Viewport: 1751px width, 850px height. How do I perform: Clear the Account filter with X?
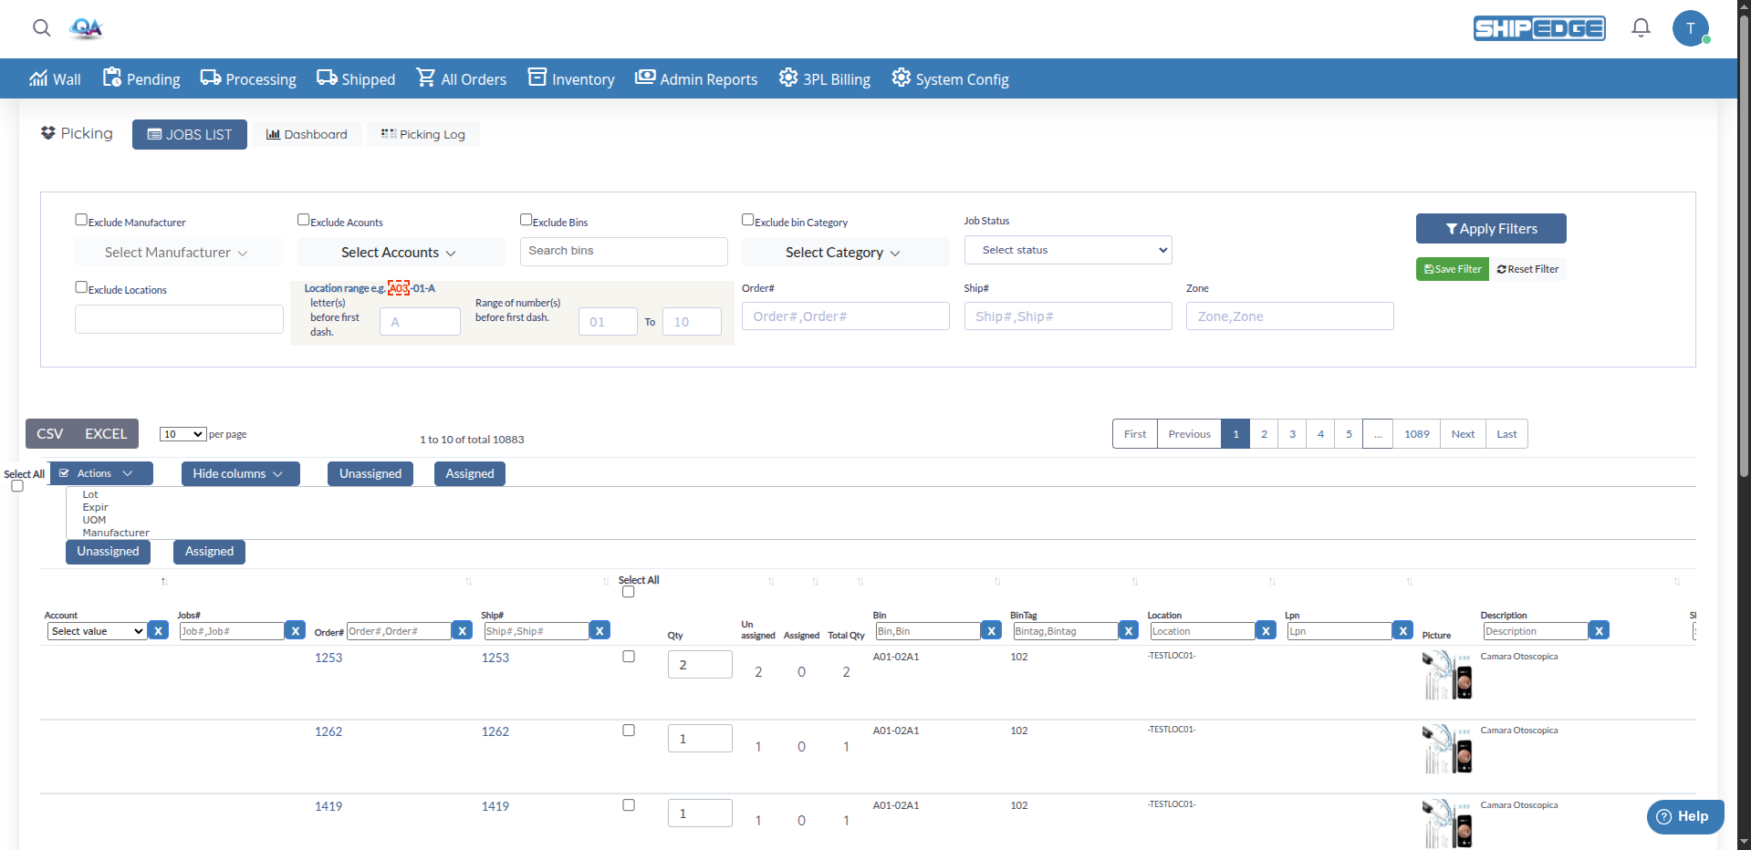[158, 630]
